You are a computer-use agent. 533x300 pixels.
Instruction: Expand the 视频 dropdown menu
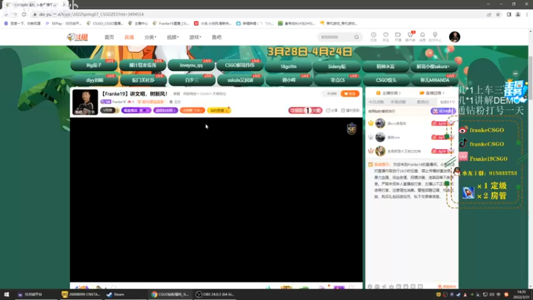tap(173, 37)
